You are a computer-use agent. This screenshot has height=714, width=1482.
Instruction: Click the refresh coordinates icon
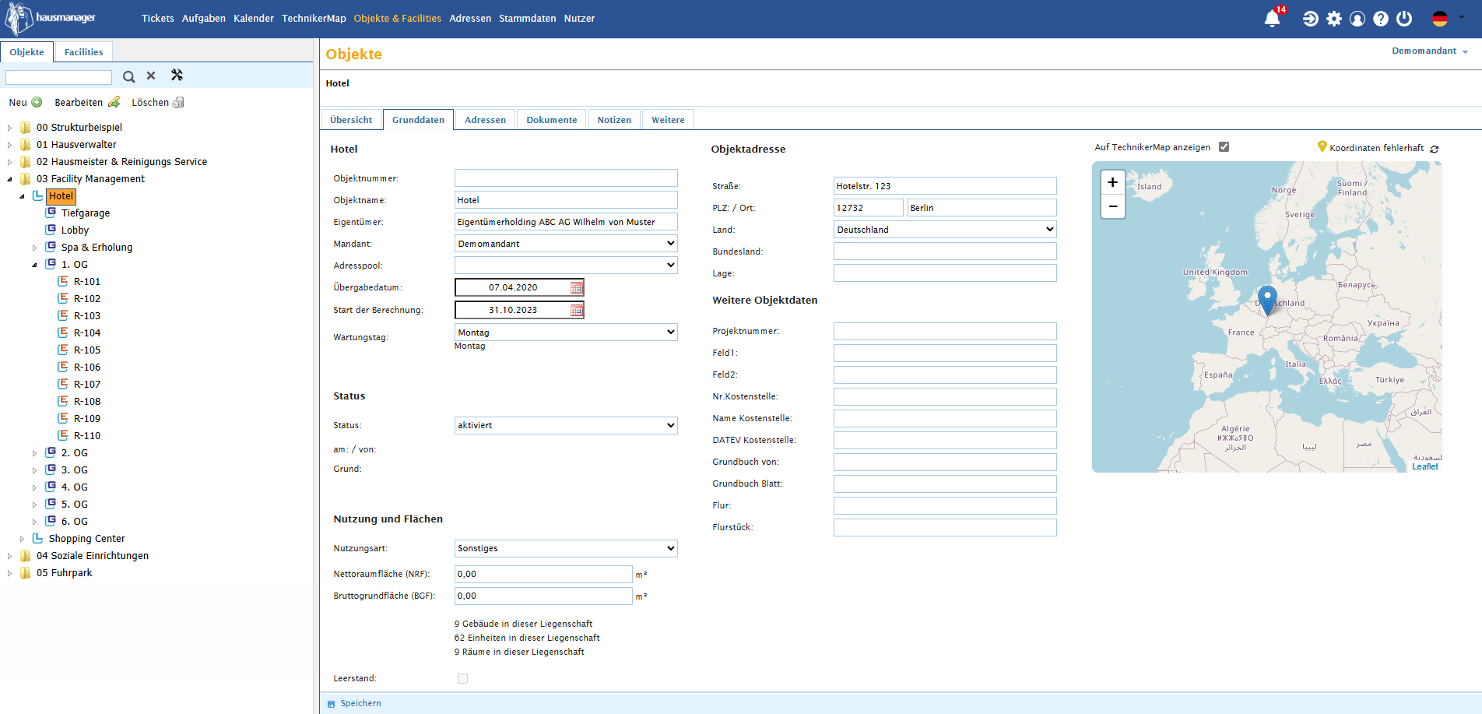tap(1435, 149)
